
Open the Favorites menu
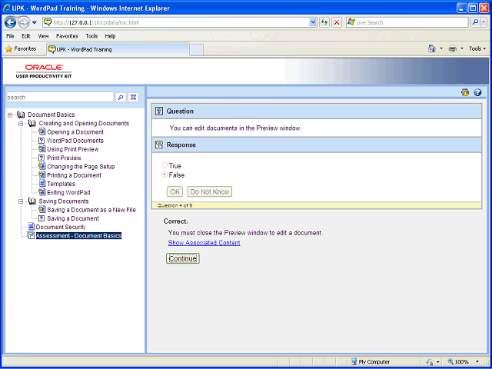pyautogui.click(x=67, y=36)
